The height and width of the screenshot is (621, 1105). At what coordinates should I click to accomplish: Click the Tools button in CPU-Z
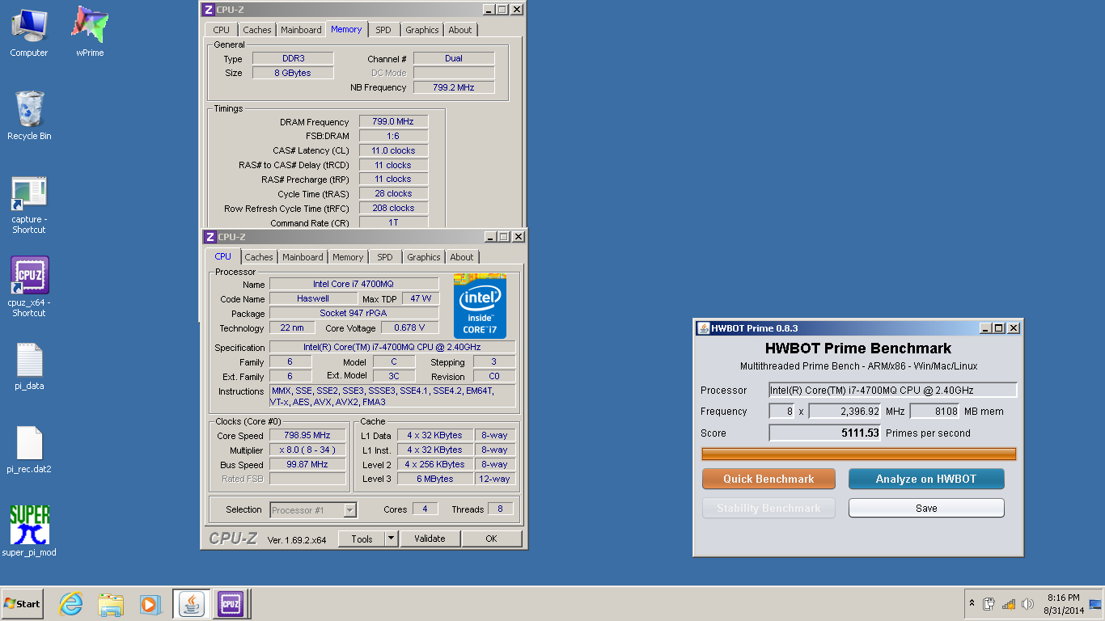tap(362, 539)
